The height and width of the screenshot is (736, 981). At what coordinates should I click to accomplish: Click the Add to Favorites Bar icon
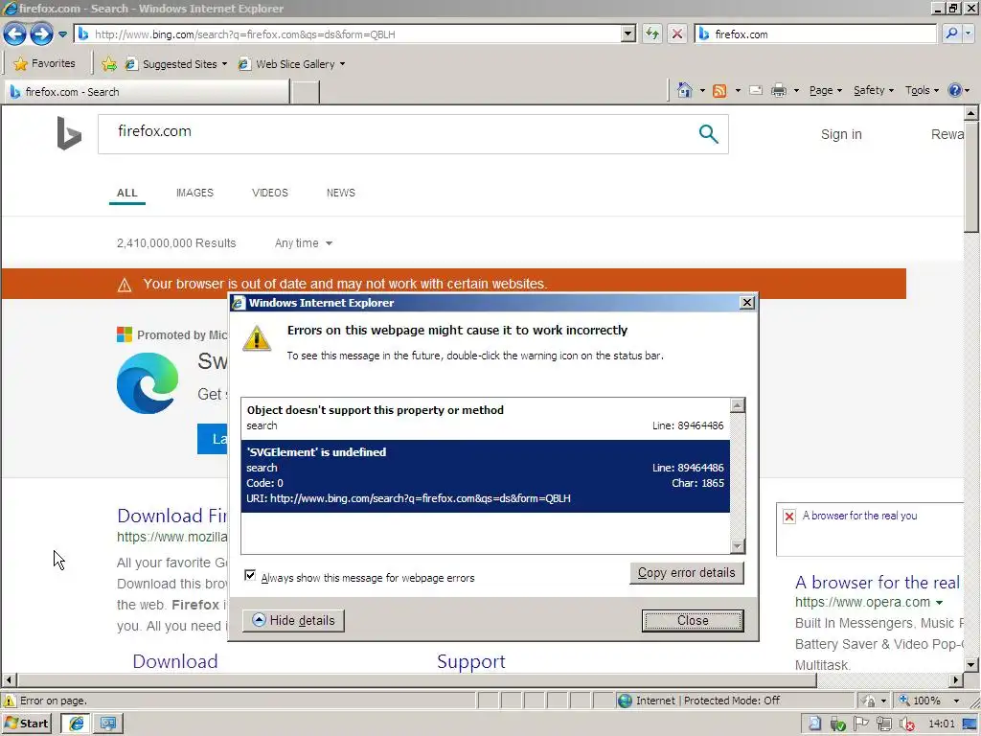click(x=109, y=64)
